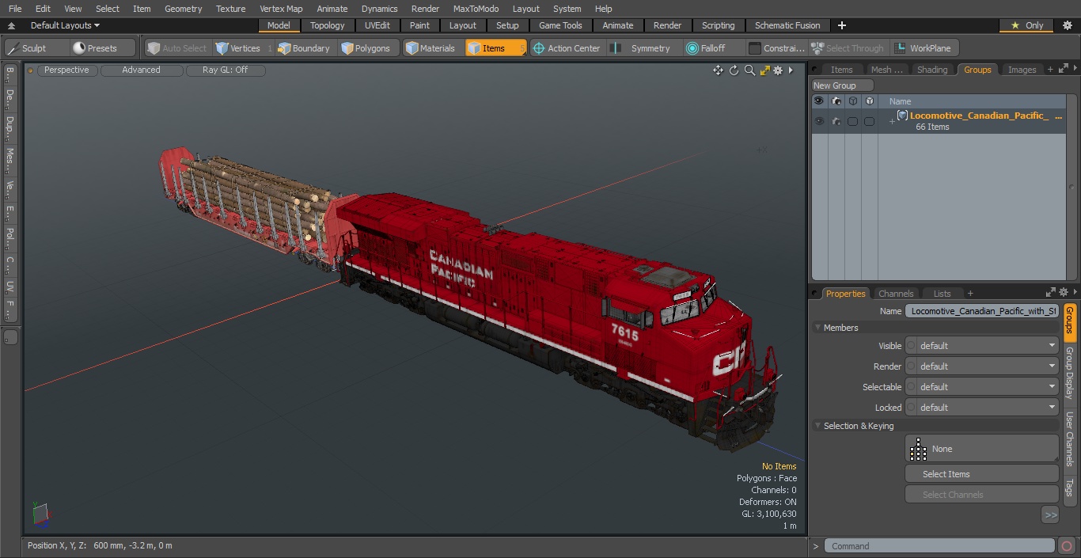Open the Advanced shading style dropdown

[x=142, y=70]
